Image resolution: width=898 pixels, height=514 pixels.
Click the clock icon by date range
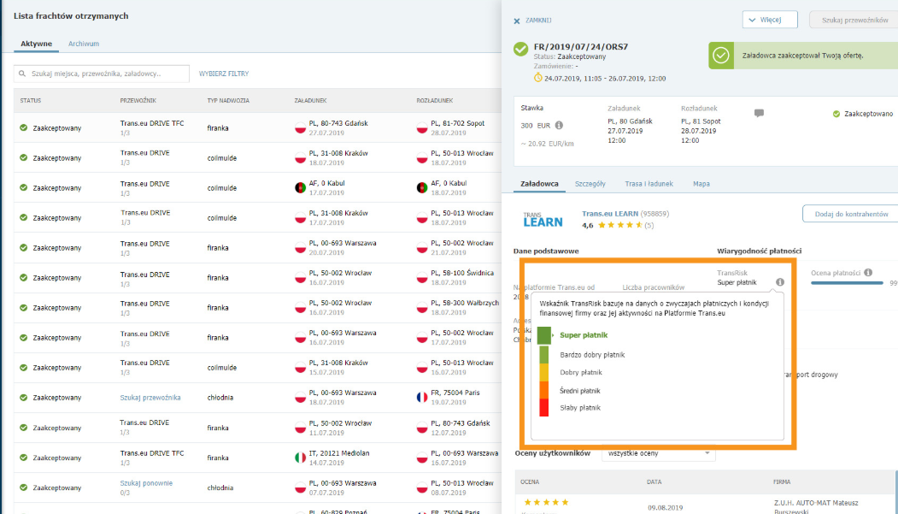[x=537, y=78]
